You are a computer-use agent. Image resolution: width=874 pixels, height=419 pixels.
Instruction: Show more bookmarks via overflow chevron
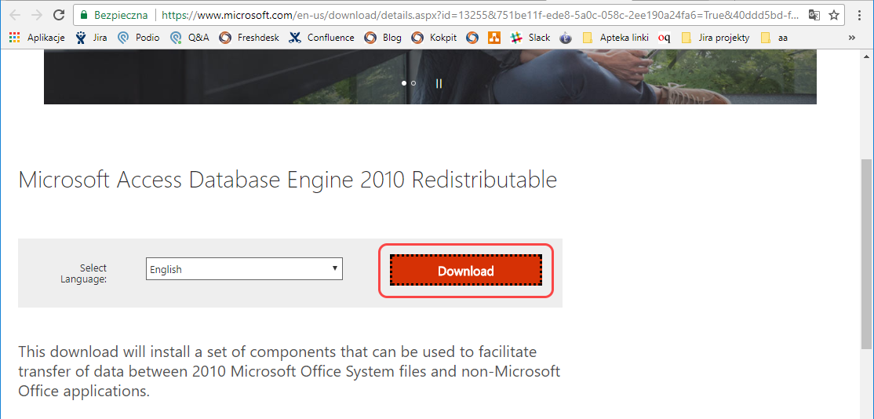(852, 37)
